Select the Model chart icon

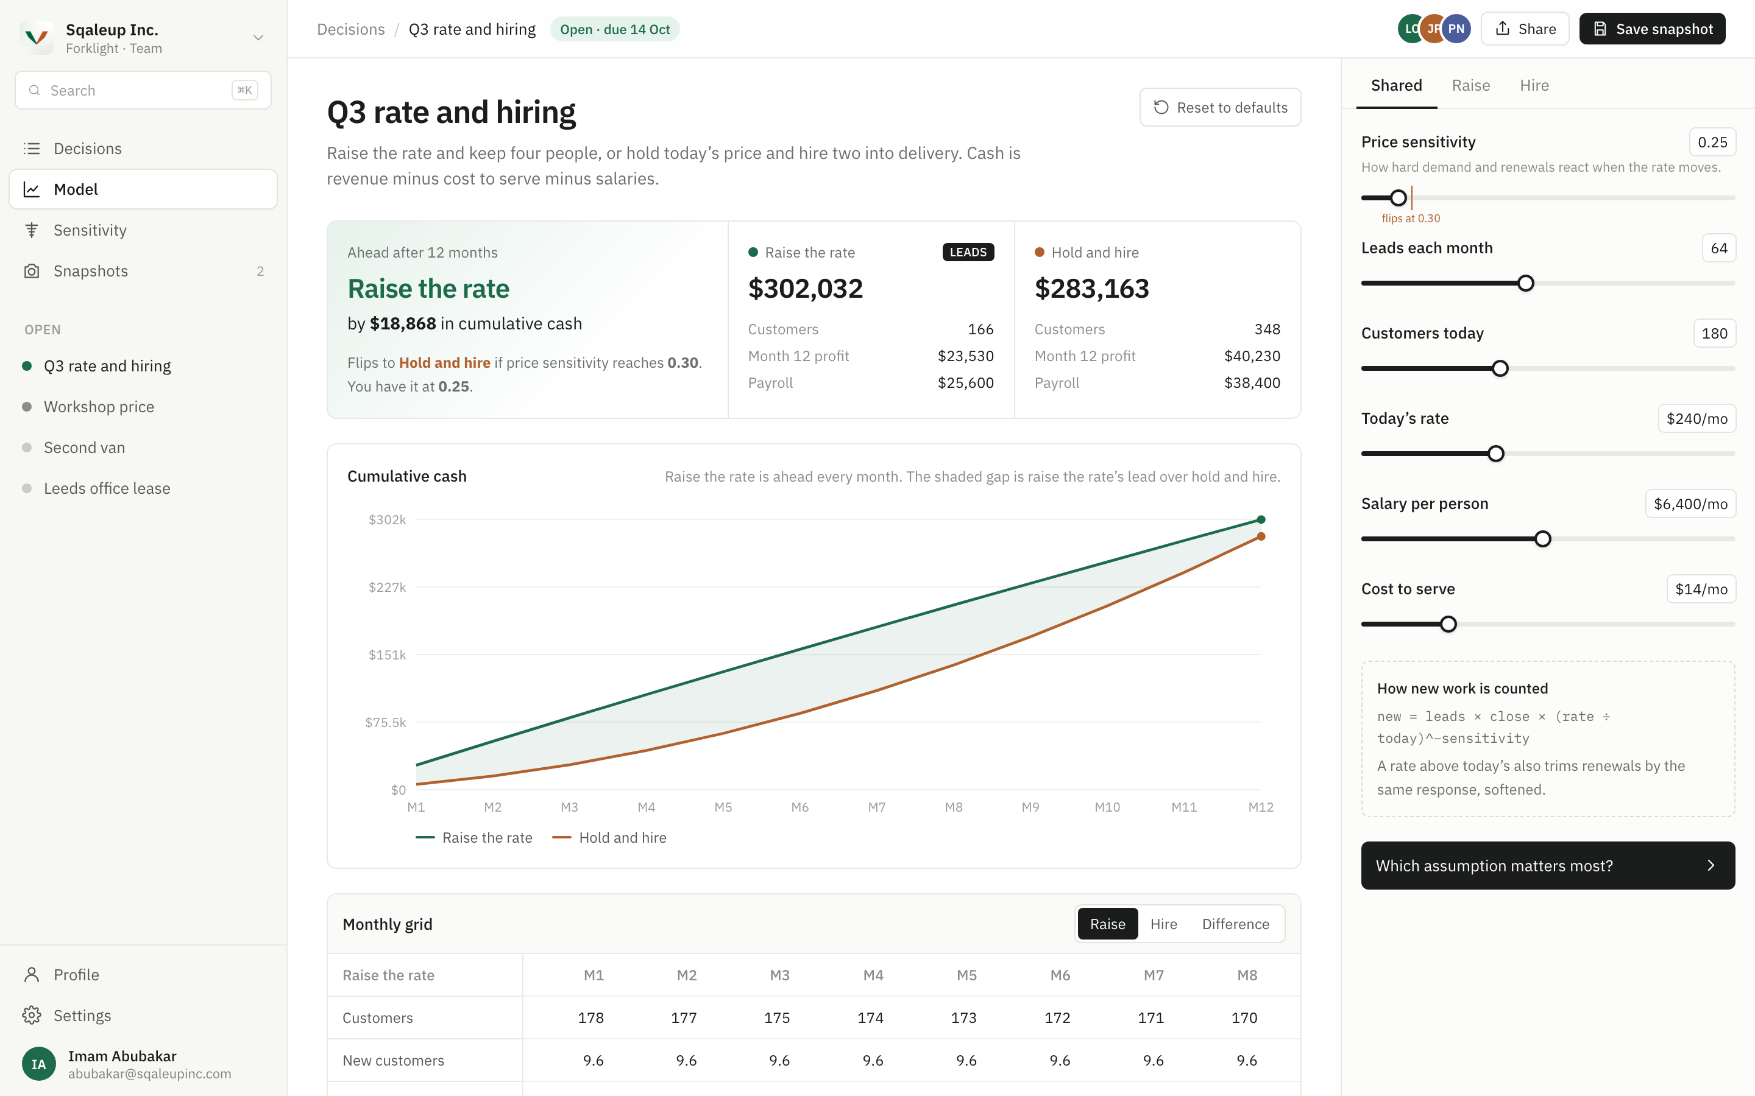click(31, 189)
